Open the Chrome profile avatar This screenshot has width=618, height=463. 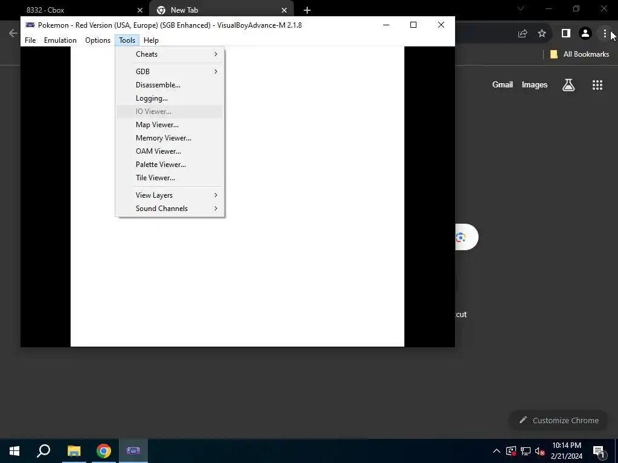click(x=585, y=34)
